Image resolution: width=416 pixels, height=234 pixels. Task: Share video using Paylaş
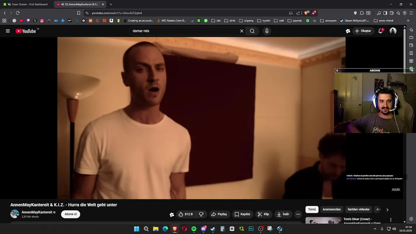pyautogui.click(x=219, y=214)
